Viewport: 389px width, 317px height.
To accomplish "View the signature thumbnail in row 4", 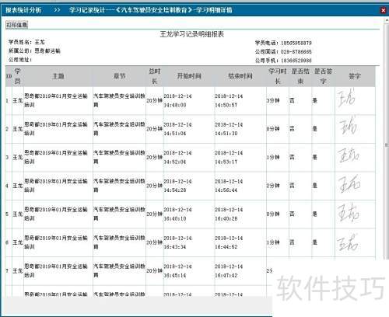I will tap(349, 183).
